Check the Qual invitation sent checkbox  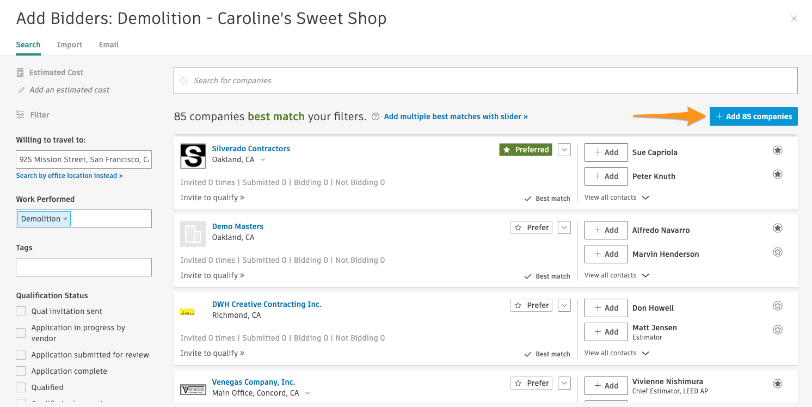click(21, 311)
